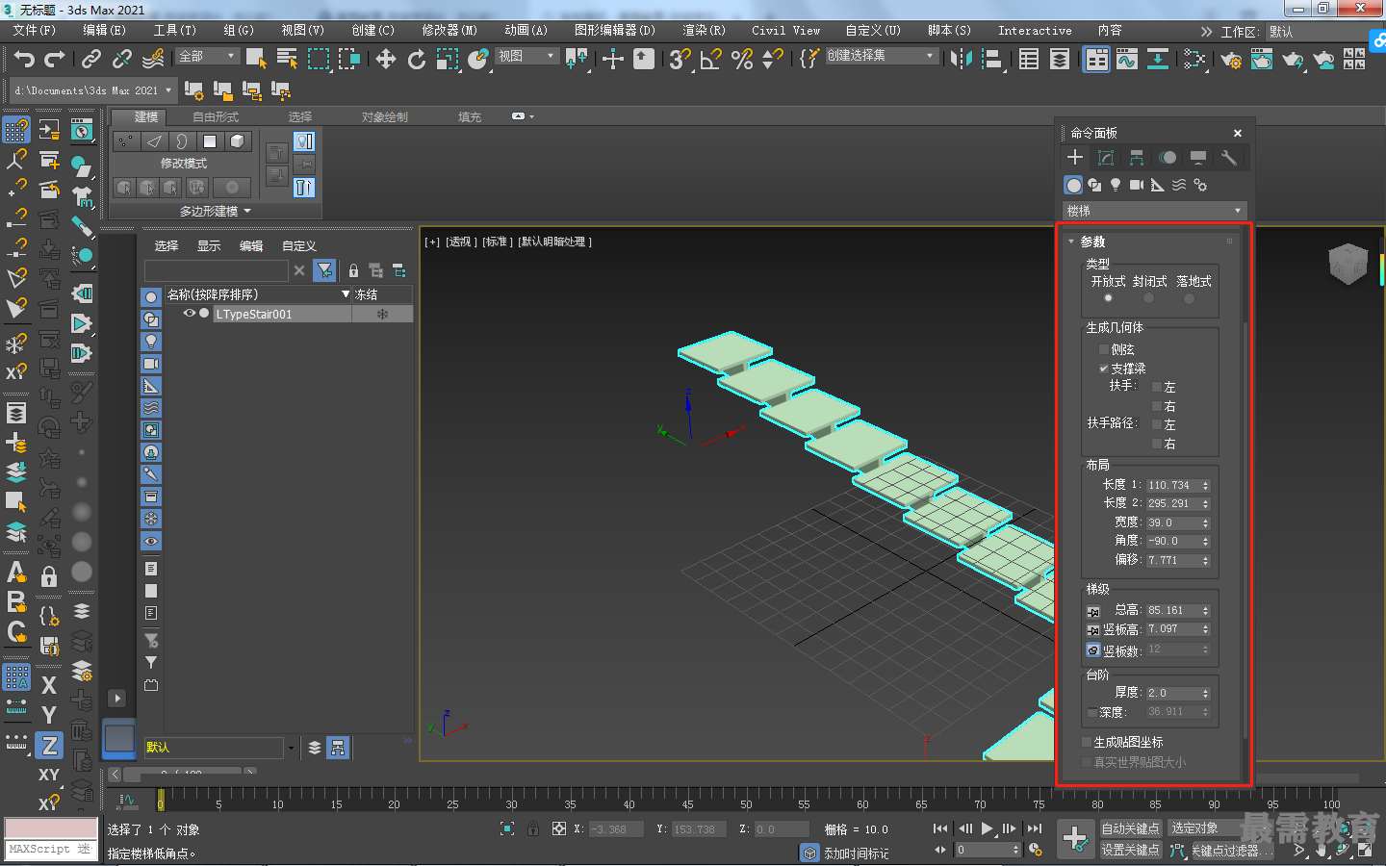The height and width of the screenshot is (866, 1386).
Task: Click the scene explorer filter funnel icon
Action: click(x=325, y=271)
